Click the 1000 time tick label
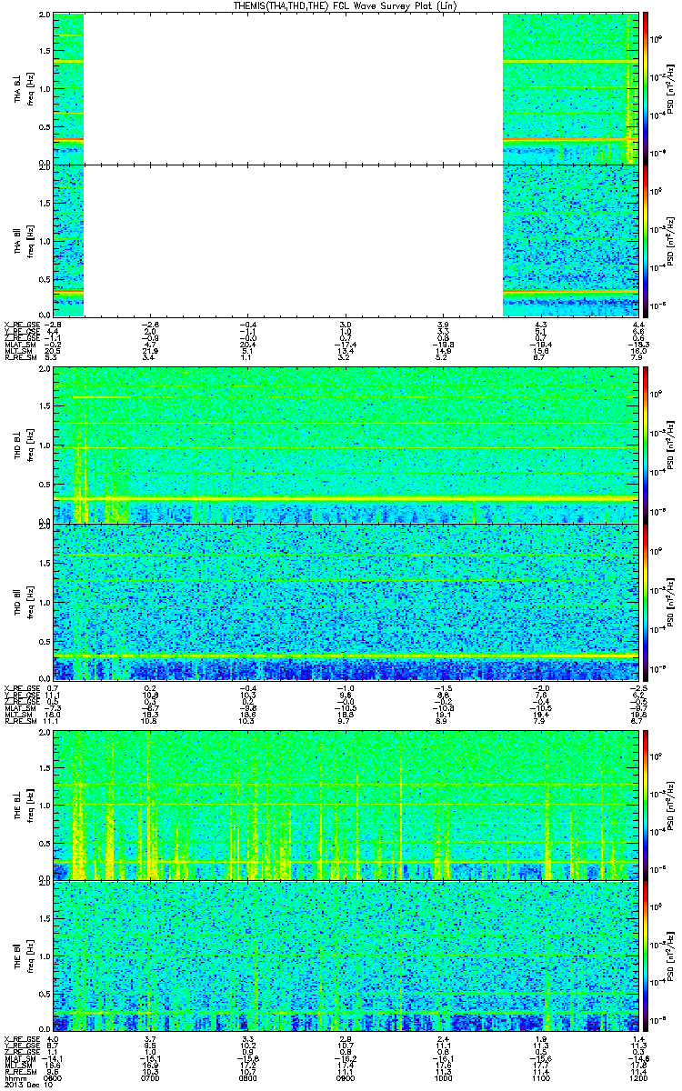This screenshot has height=1091, width=682. coord(445,1076)
